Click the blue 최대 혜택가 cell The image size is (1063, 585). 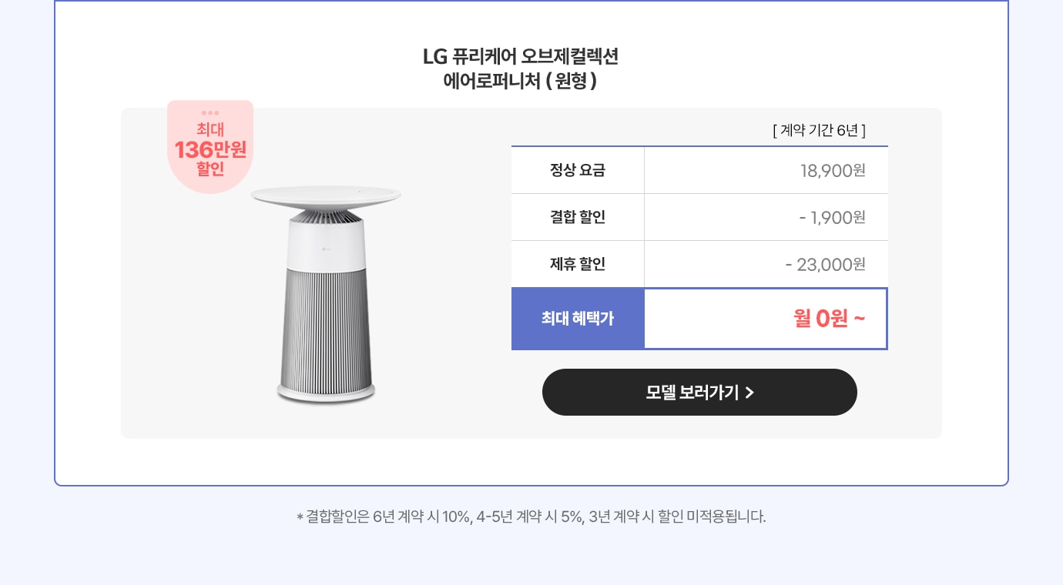[x=578, y=319]
